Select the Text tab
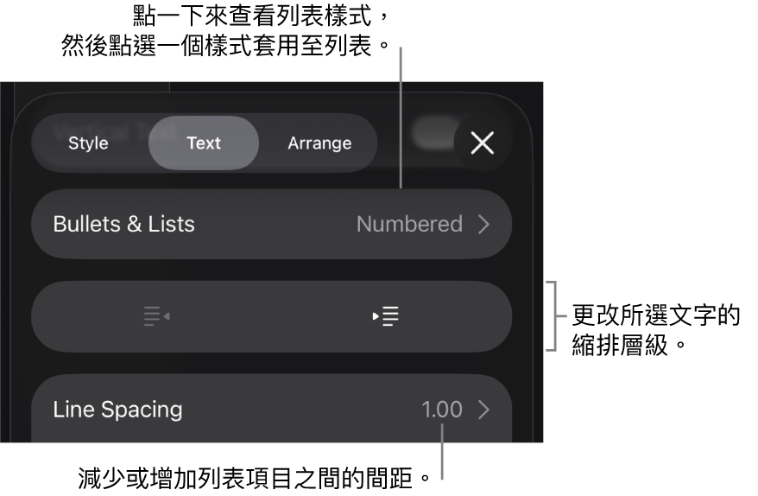758x496 pixels. 204,143
